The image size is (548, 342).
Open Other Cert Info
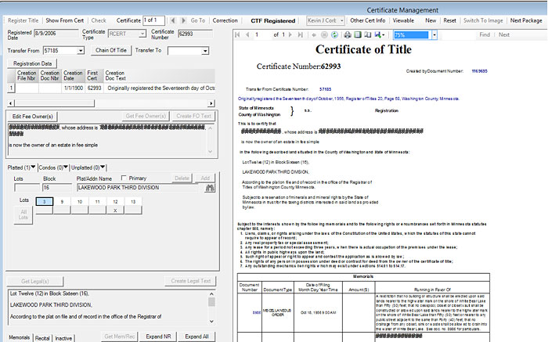tap(368, 20)
